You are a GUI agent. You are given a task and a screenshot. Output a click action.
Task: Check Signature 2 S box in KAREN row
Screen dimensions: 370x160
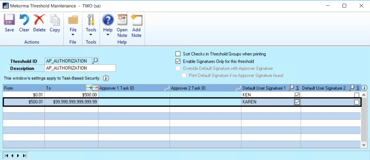coord(357,102)
